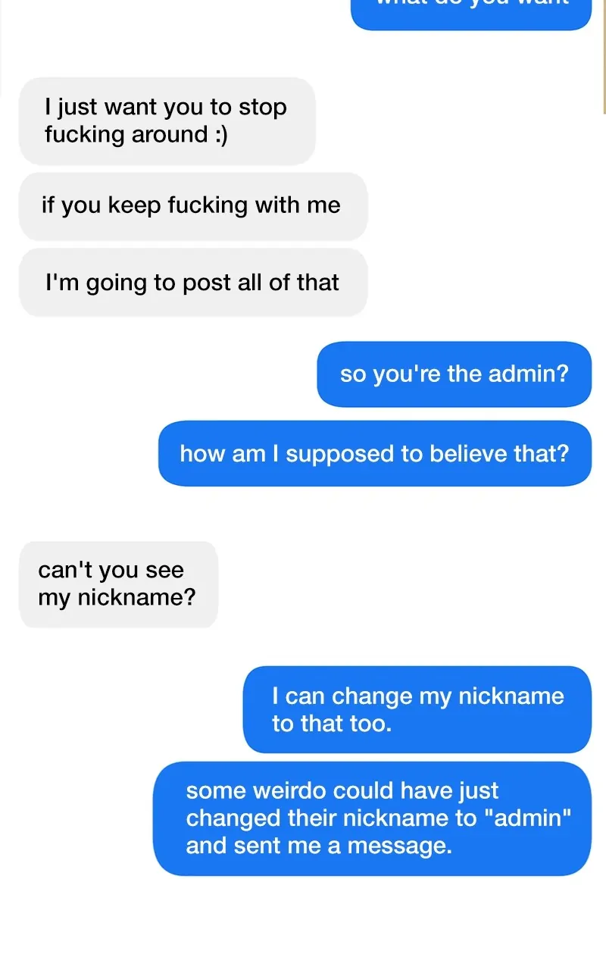The height and width of the screenshot is (970, 606).
Task: Click the "and sent me a message." line
Action: pyautogui.click(x=319, y=846)
